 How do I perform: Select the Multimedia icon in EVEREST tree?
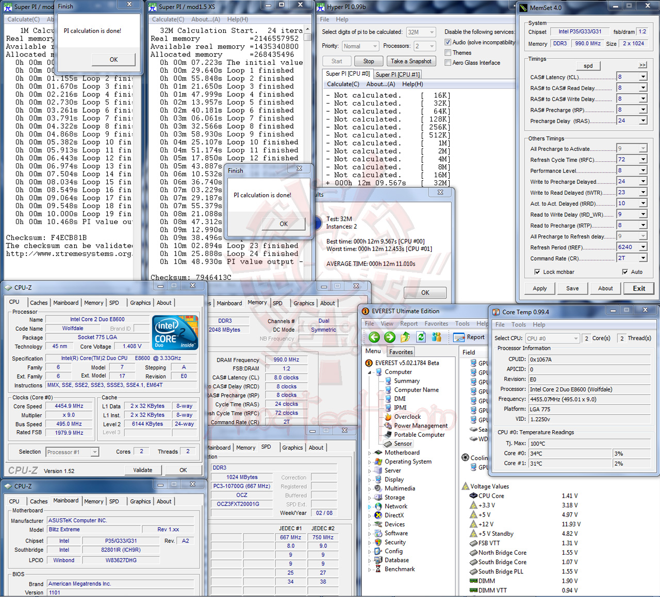click(x=378, y=488)
